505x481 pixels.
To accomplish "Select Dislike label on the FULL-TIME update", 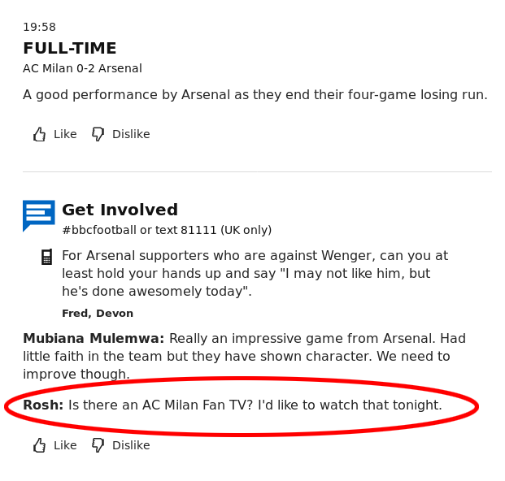I will tap(131, 134).
